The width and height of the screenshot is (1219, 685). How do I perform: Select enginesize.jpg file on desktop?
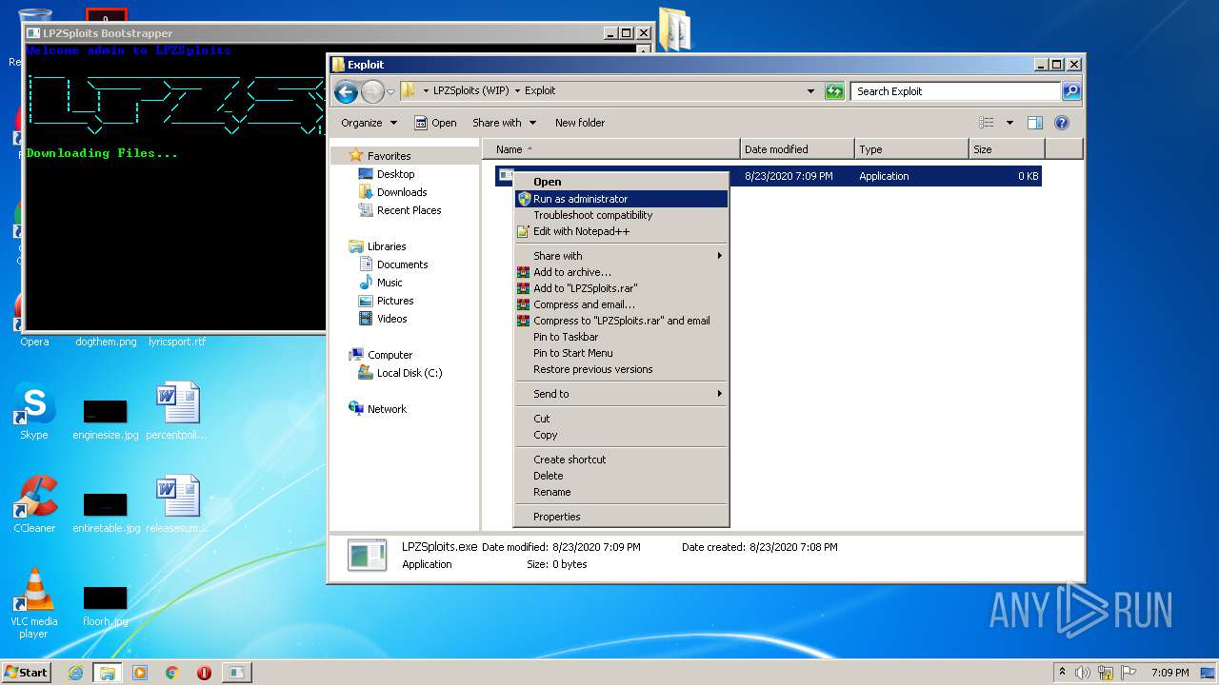click(106, 419)
